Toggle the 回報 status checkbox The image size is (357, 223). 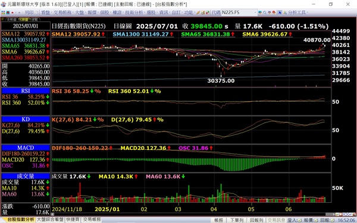332,220
